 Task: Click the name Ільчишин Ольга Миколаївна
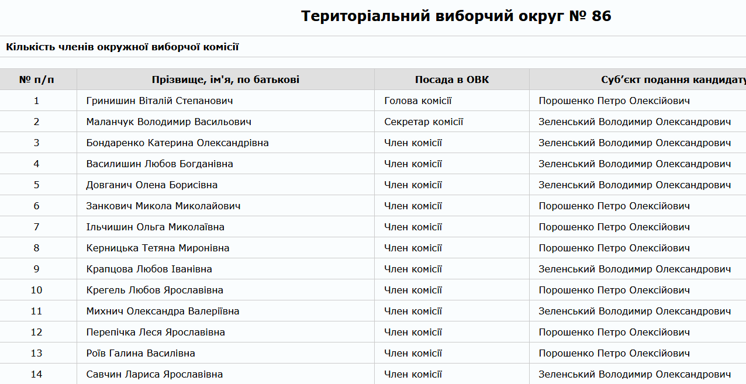pos(155,227)
